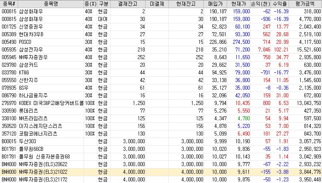Click the 평가금액 column header
The image size is (322, 183).
click(x=305, y=4)
